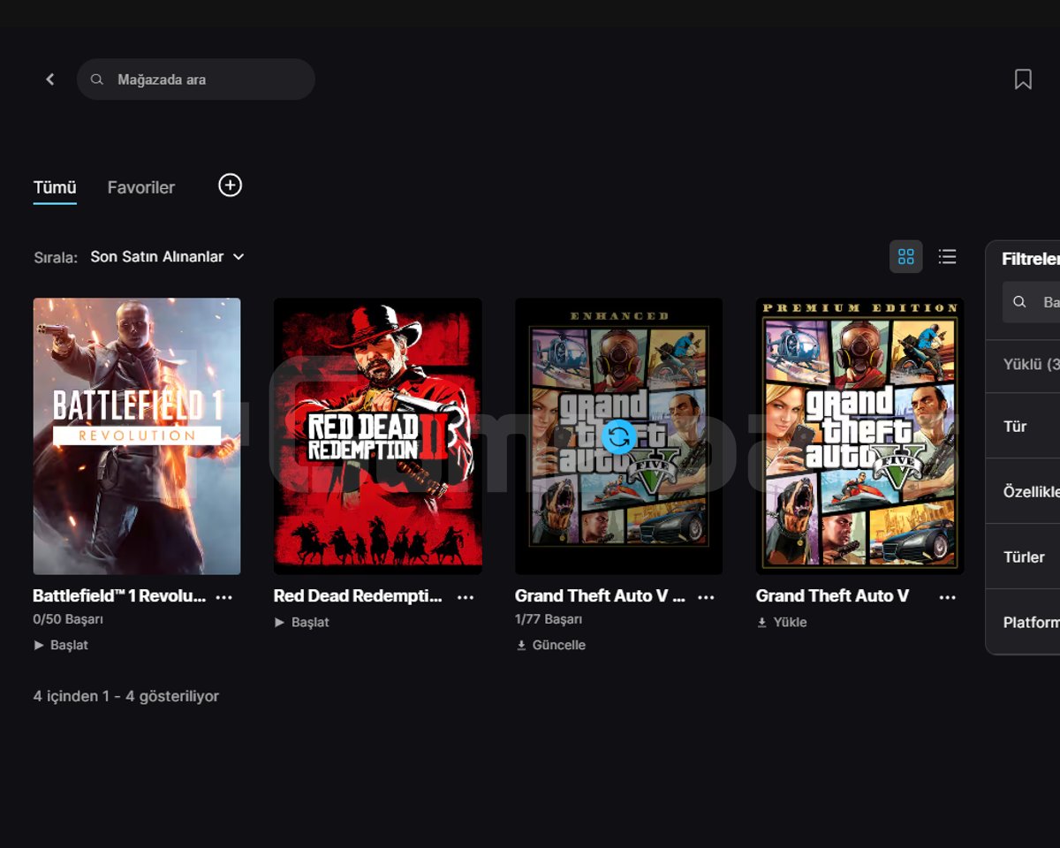Open more options for Red Dead Redemption

point(466,597)
